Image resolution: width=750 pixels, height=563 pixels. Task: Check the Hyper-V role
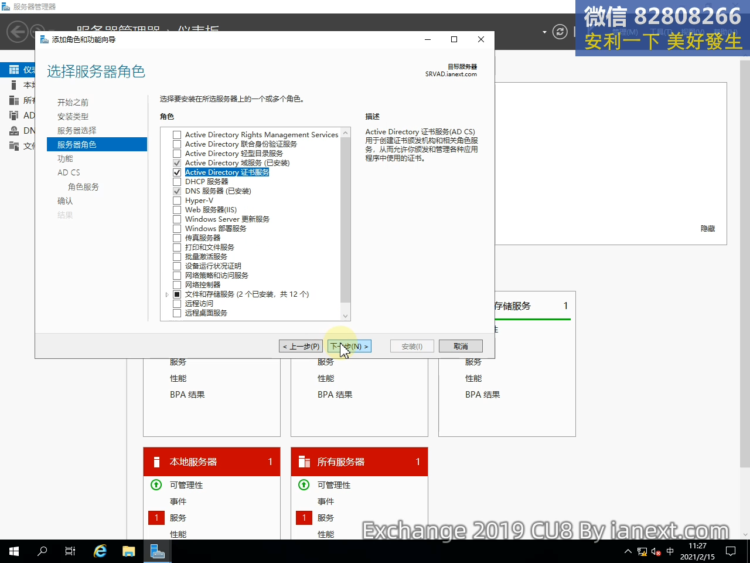177,201
